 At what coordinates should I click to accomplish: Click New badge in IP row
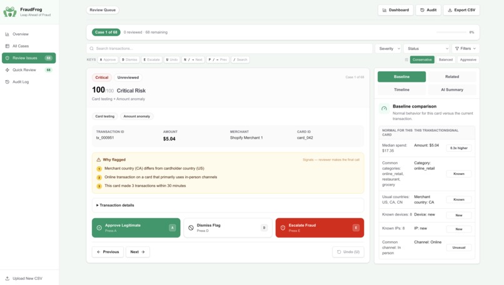click(x=459, y=229)
